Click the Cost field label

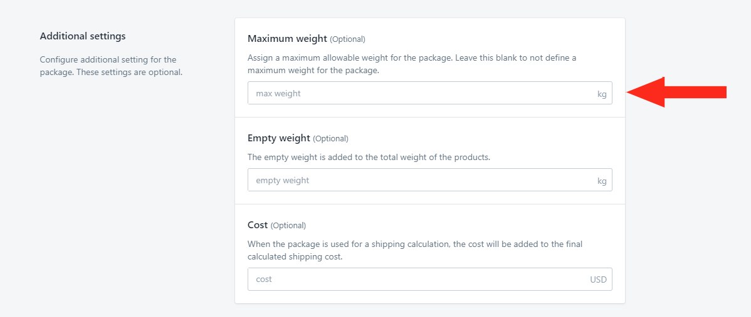click(x=258, y=224)
